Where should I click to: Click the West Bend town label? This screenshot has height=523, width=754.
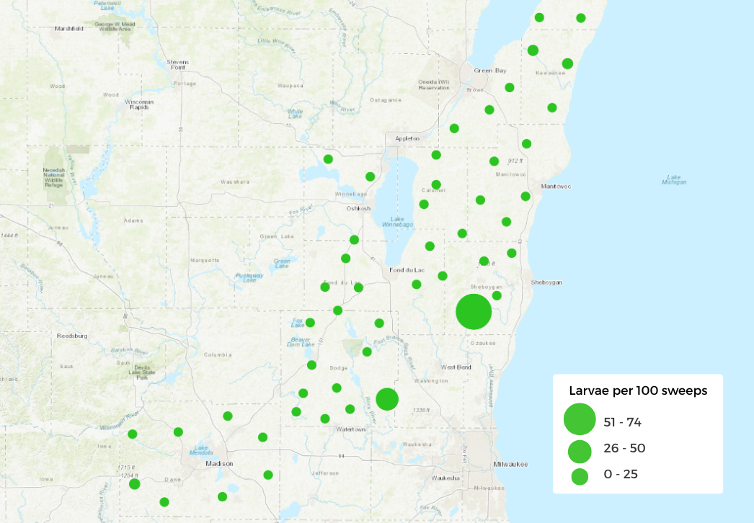455,367
